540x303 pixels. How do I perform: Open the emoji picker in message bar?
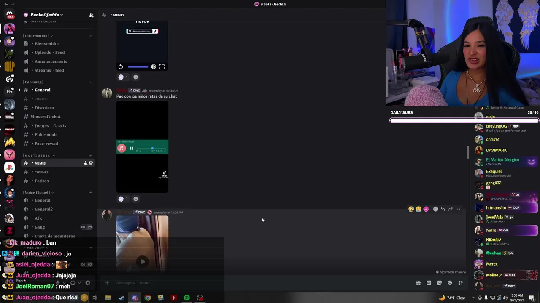[450, 283]
